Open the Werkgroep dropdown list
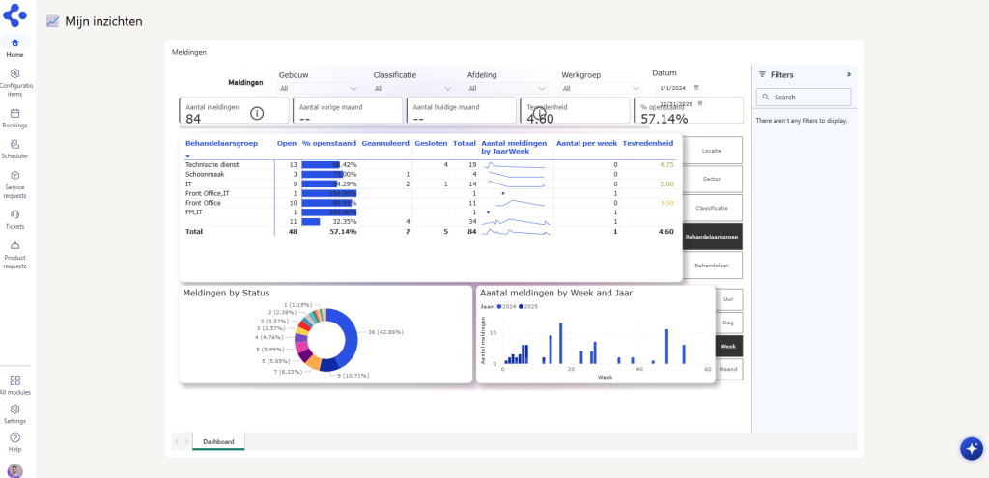The height and width of the screenshot is (478, 989). coord(600,88)
